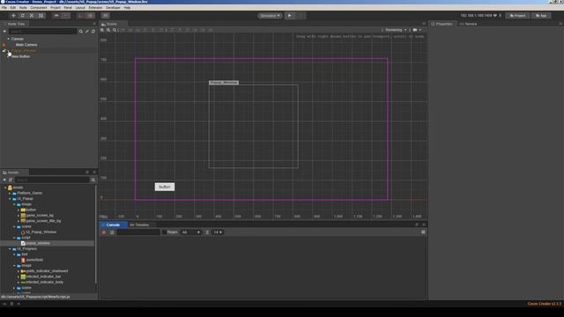This screenshot has width=564, height=317.
Task: Switch to the Node Tree tab
Action: [x=14, y=24]
